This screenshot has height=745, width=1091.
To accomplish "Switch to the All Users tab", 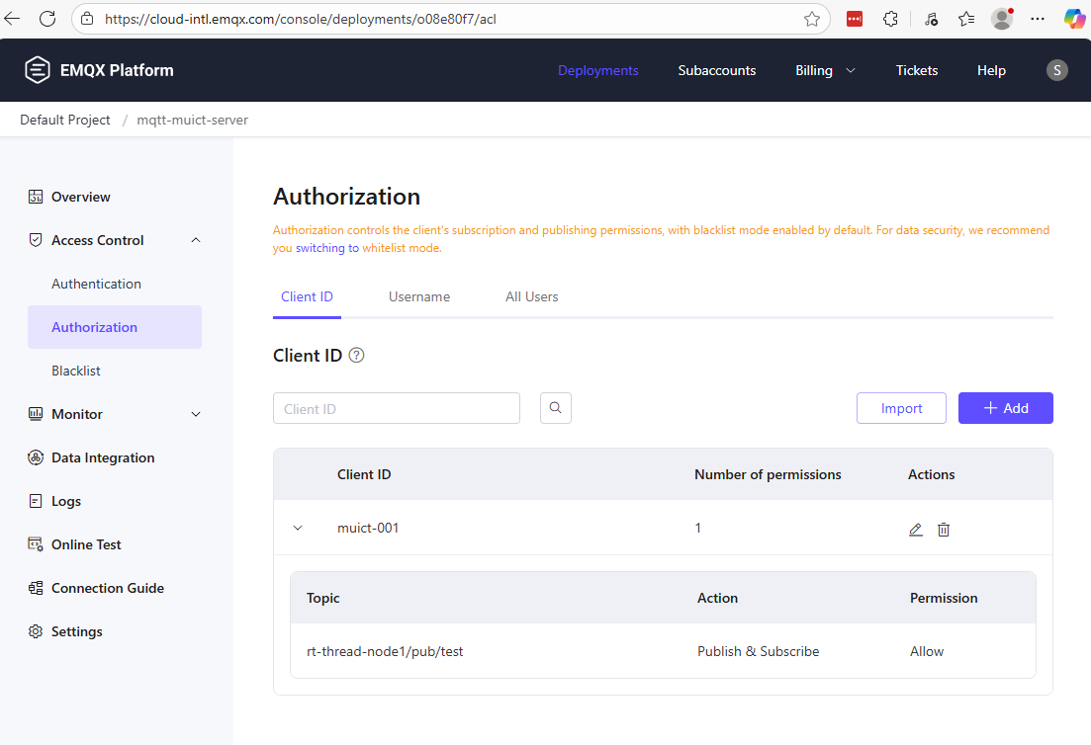I will pyautogui.click(x=531, y=296).
